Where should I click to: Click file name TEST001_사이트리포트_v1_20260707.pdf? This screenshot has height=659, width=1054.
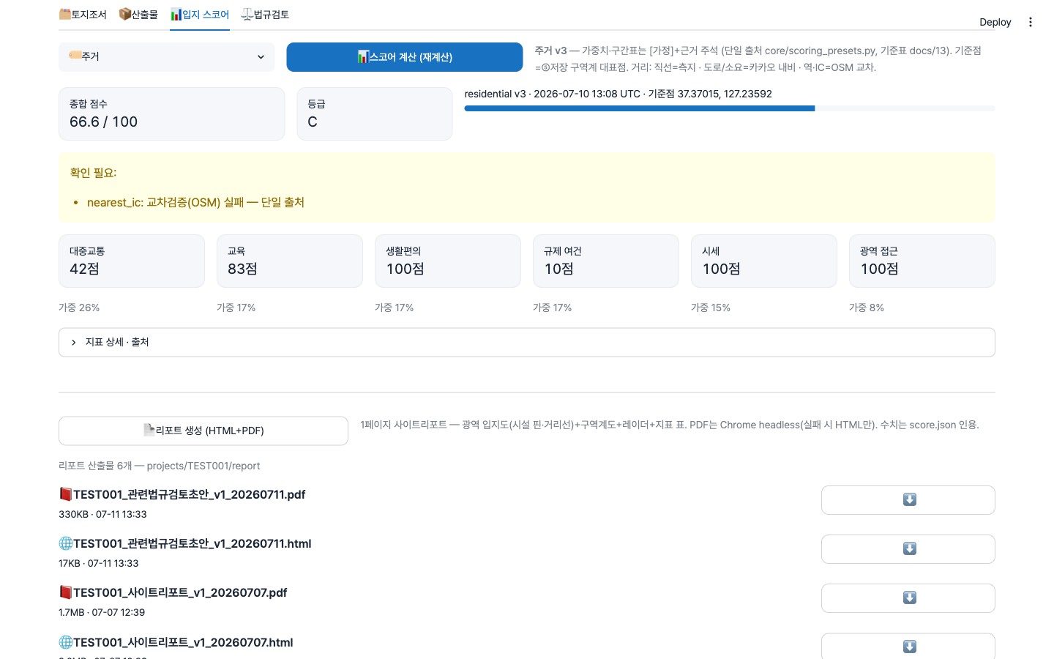[x=180, y=592]
